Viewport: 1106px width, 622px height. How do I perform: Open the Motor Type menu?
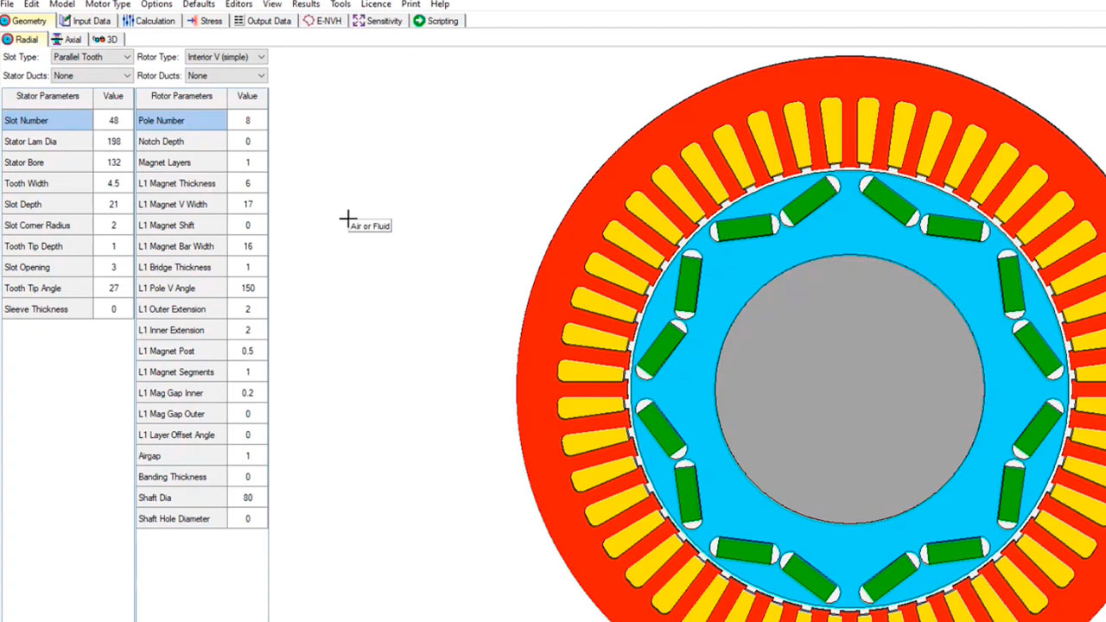click(108, 4)
